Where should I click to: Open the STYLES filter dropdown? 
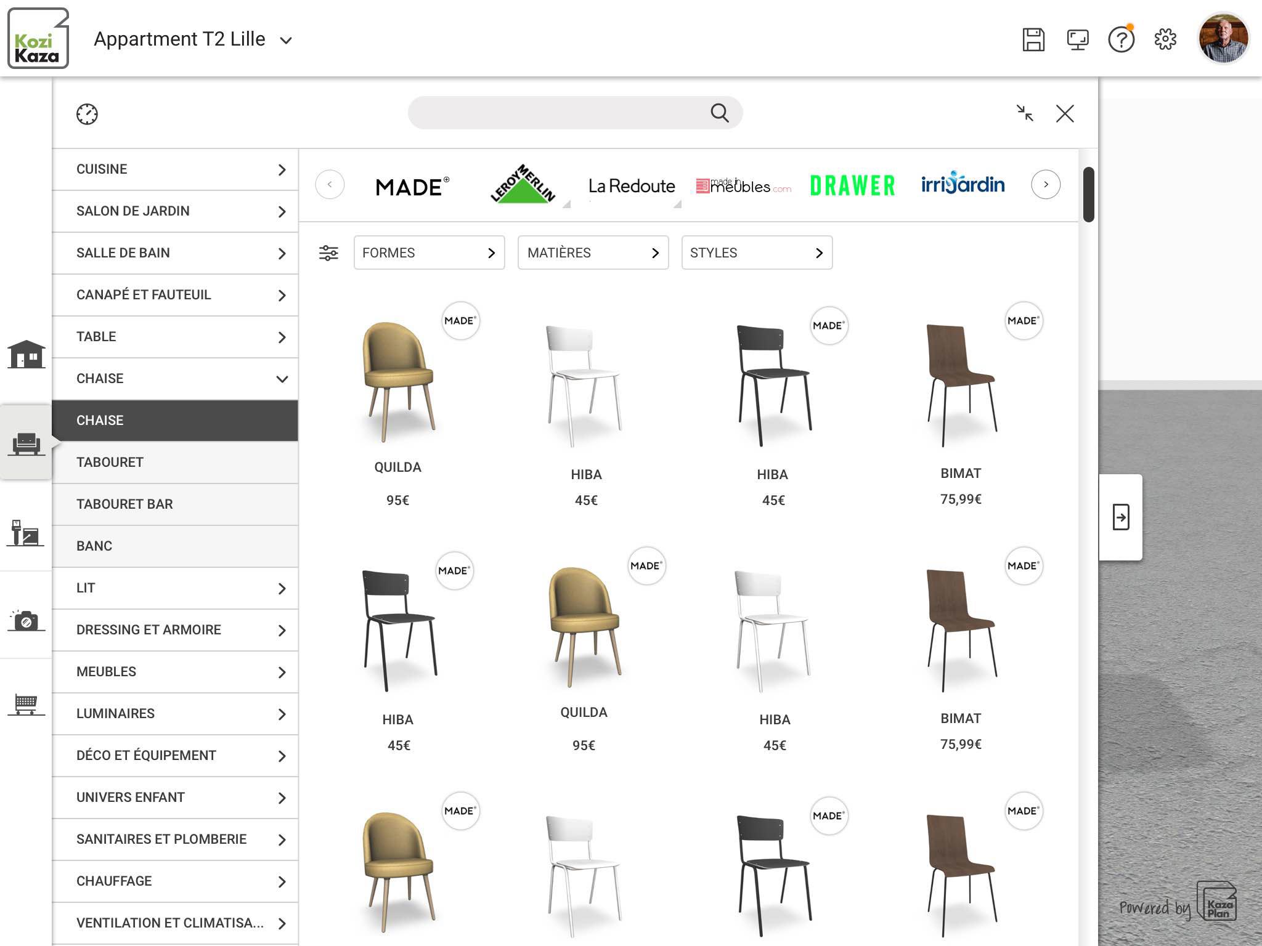pyautogui.click(x=757, y=253)
